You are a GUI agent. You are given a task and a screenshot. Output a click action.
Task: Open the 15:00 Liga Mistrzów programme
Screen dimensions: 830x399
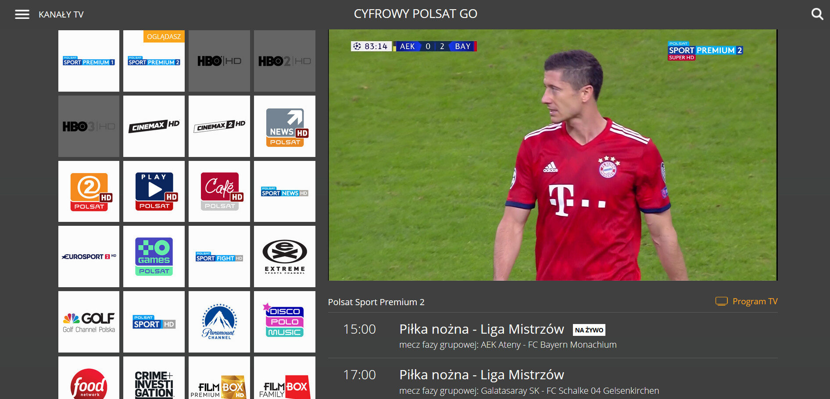[x=553, y=335]
